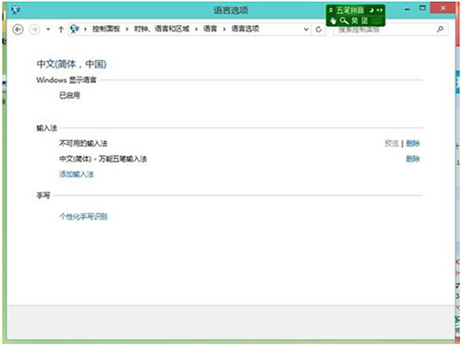Image resolution: width=462 pixels, height=347 pixels.
Task: Minimize the 语言选项 window
Action: 407,9
